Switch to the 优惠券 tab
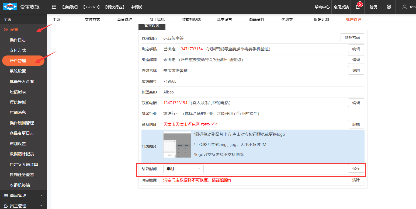Image resolution: width=416 pixels, height=209 pixels. click(x=287, y=19)
